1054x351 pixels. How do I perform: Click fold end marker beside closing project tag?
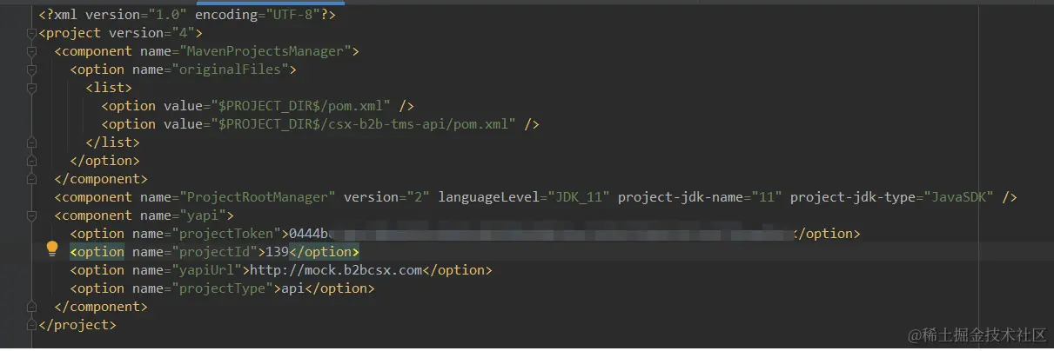[x=31, y=325]
